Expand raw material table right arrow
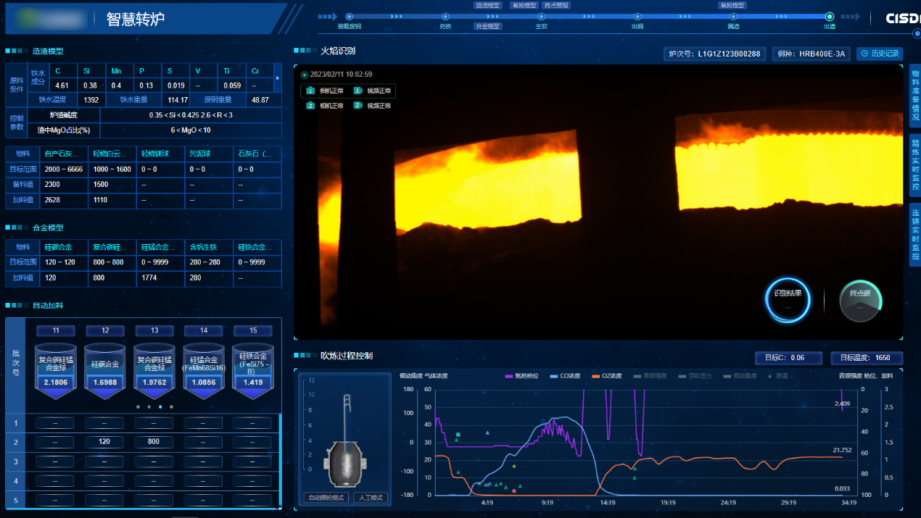 point(278,78)
